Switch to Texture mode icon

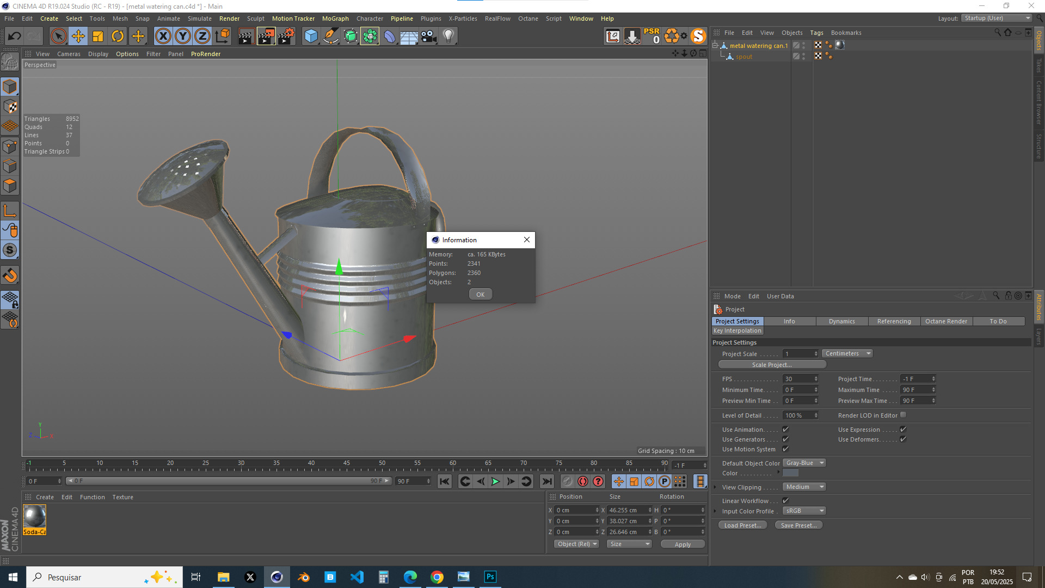pyautogui.click(x=10, y=106)
